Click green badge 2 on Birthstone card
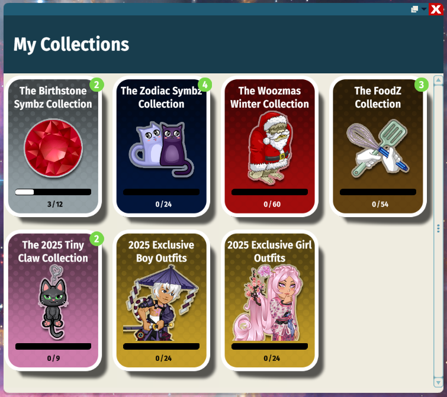This screenshot has height=397, width=447. pos(97,85)
